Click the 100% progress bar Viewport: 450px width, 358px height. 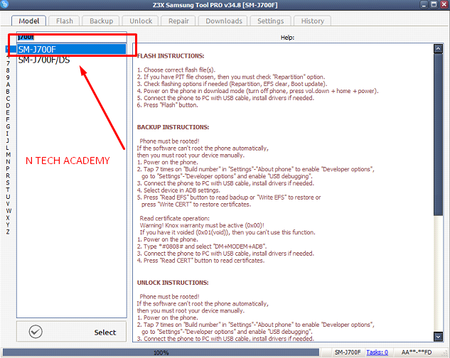pyautogui.click(x=161, y=352)
